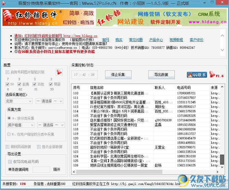Viewport: 229px width, 190px height.
Task: Select row 126 with contact 赵杨
Action: click(x=146, y=165)
